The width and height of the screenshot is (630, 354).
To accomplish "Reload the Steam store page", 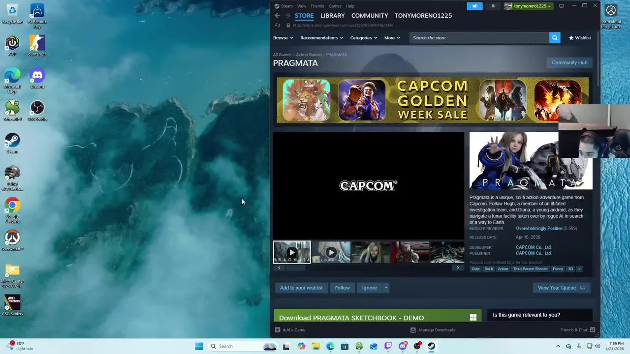I will 278,25.
